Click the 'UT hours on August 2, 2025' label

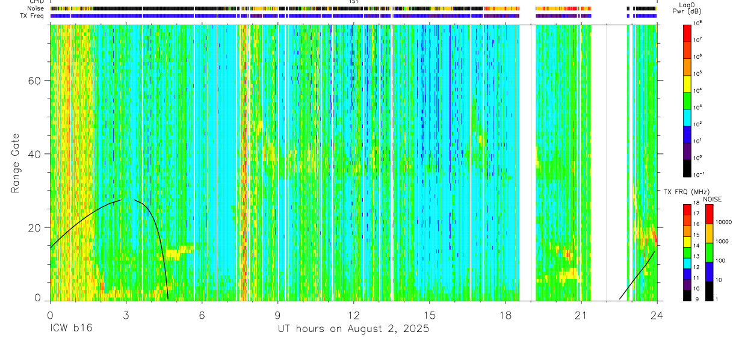[x=353, y=329]
